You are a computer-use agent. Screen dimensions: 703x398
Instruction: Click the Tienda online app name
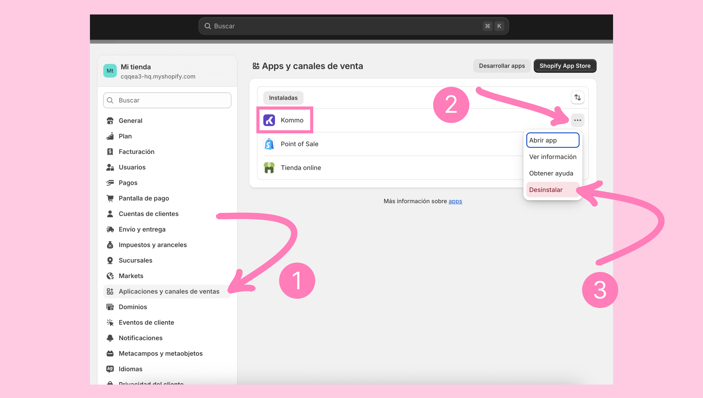click(301, 168)
